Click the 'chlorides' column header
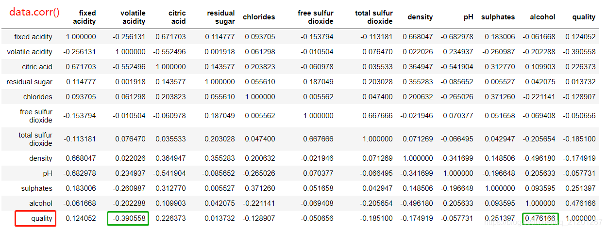Screen dimensions: 607x231 pyautogui.click(x=259, y=17)
